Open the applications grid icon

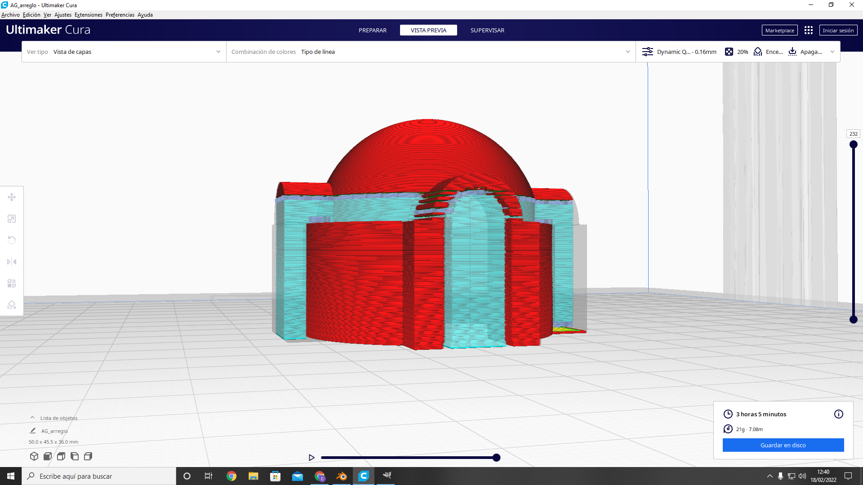point(809,30)
